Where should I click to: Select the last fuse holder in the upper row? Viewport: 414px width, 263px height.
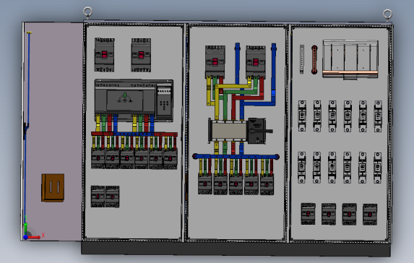pos(378,116)
